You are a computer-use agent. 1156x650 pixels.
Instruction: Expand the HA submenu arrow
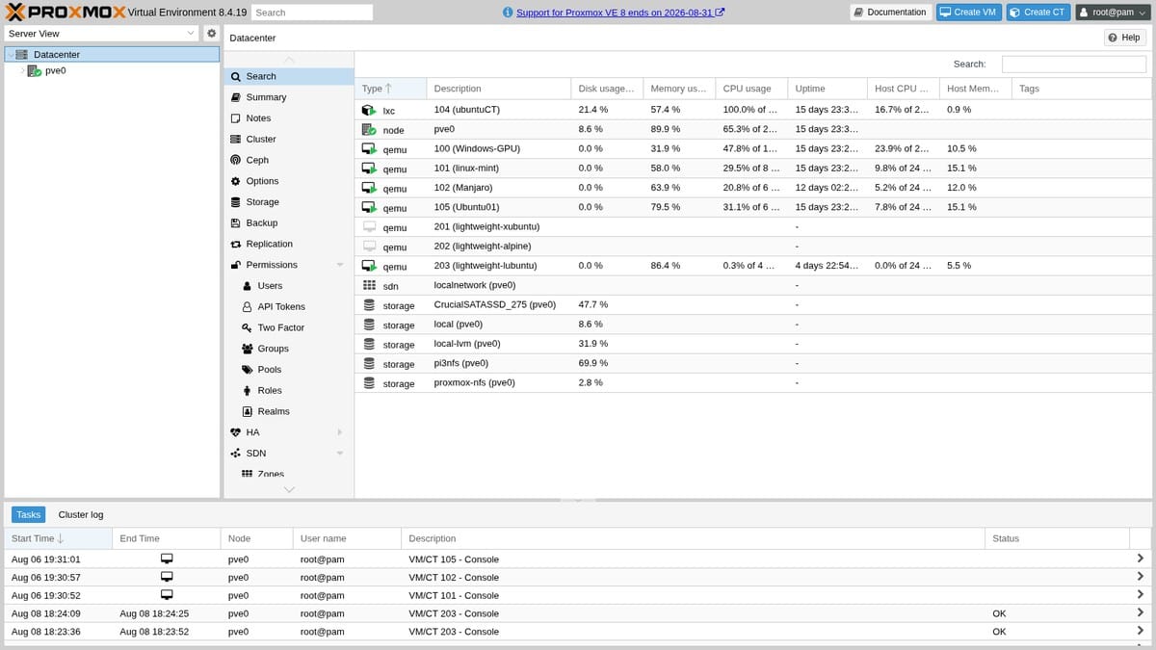click(x=340, y=432)
